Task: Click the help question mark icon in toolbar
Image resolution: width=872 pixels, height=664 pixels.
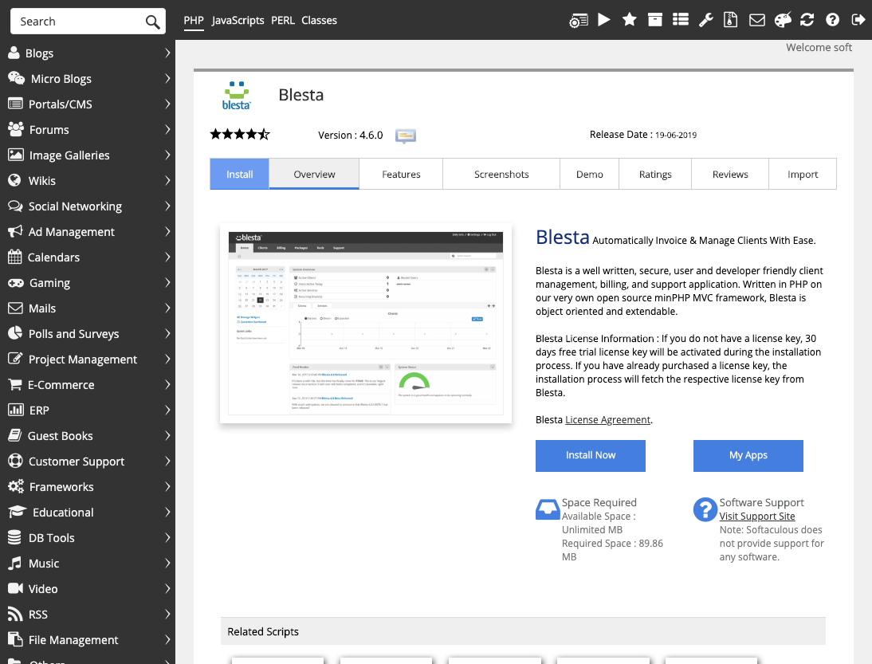Action: point(833,20)
